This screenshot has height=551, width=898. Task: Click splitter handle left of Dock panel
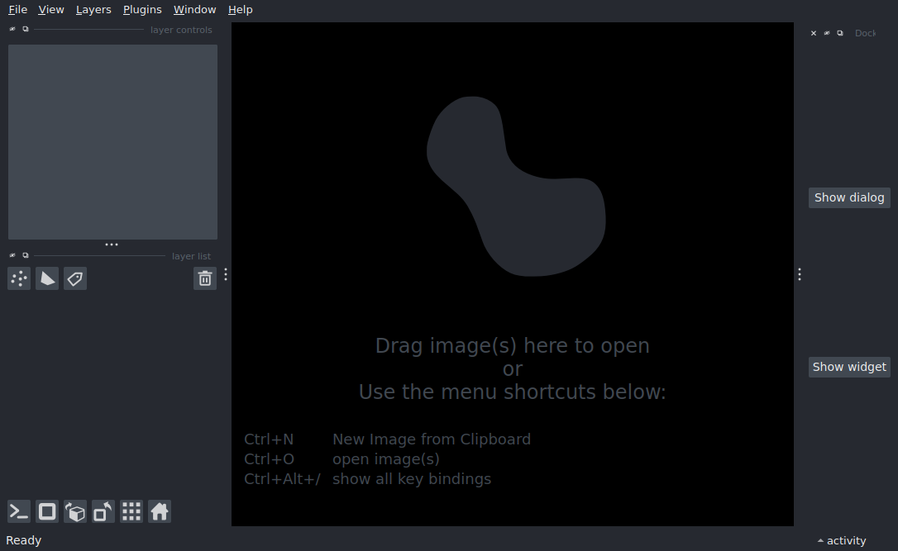click(x=800, y=274)
